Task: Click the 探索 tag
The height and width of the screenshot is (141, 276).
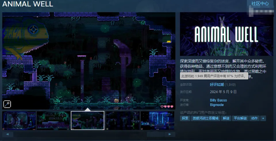Action: click(x=185, y=118)
